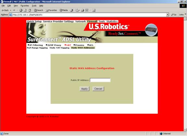Open the History icon in toolbar
Screen dimensions: 187x136
coord(71,10)
